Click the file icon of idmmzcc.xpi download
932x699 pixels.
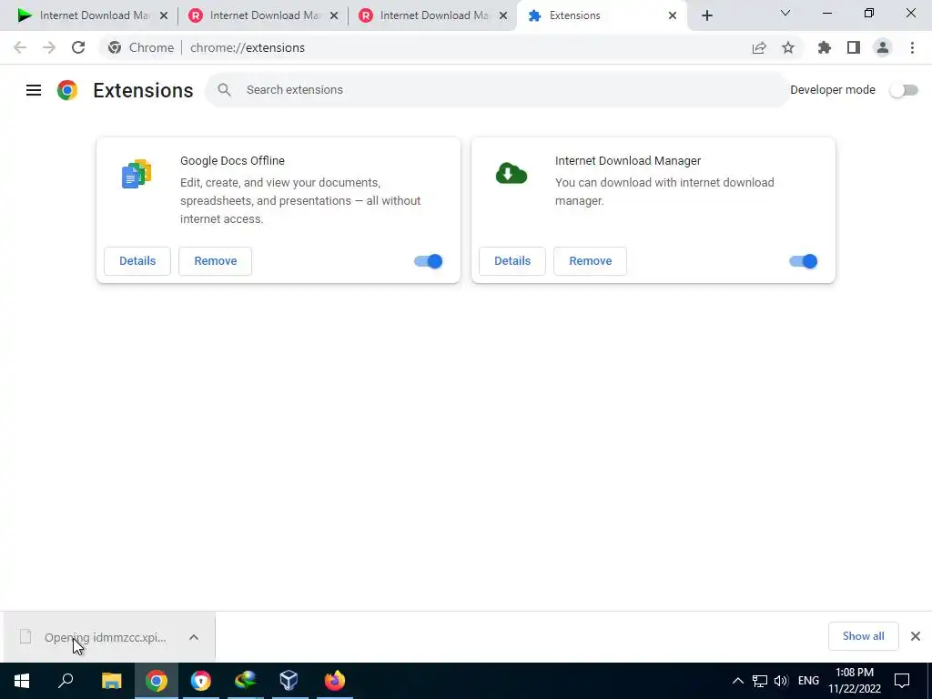point(25,636)
